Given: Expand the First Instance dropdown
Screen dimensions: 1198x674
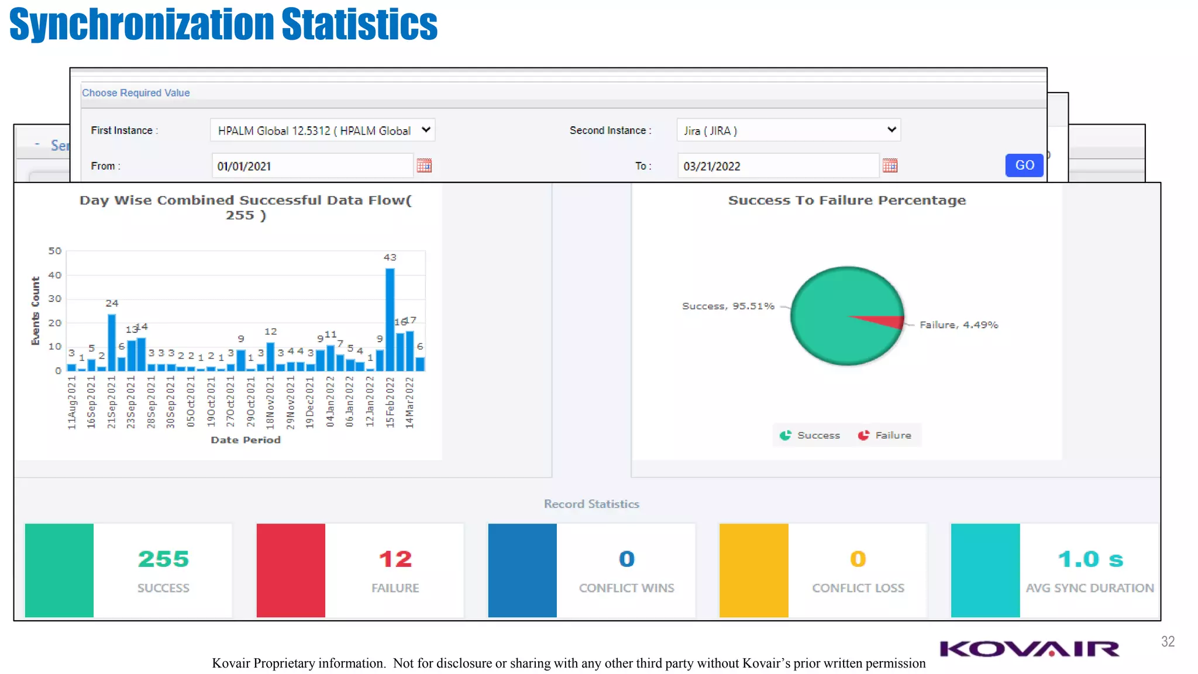Looking at the screenshot, I should pyautogui.click(x=322, y=130).
